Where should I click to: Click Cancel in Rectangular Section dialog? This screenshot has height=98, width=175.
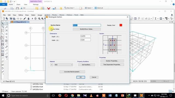click(94, 77)
